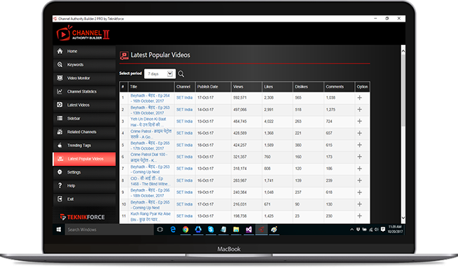
Task: Click the Latest Videos play icon
Action: (x=60, y=105)
